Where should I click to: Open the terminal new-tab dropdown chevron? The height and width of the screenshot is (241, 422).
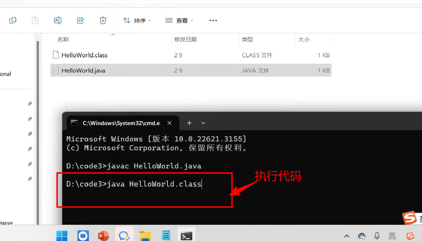(x=203, y=123)
